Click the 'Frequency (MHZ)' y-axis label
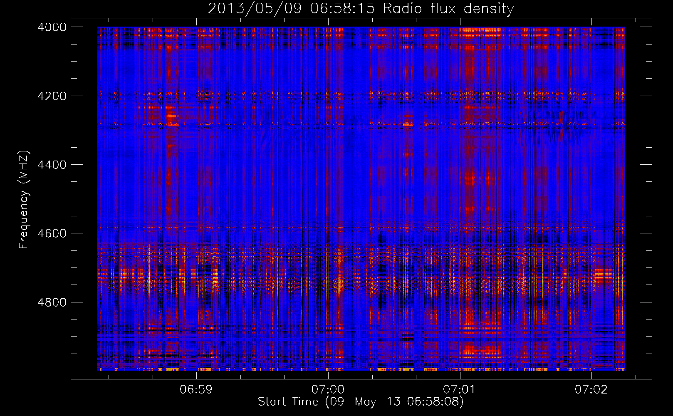 pos(24,200)
